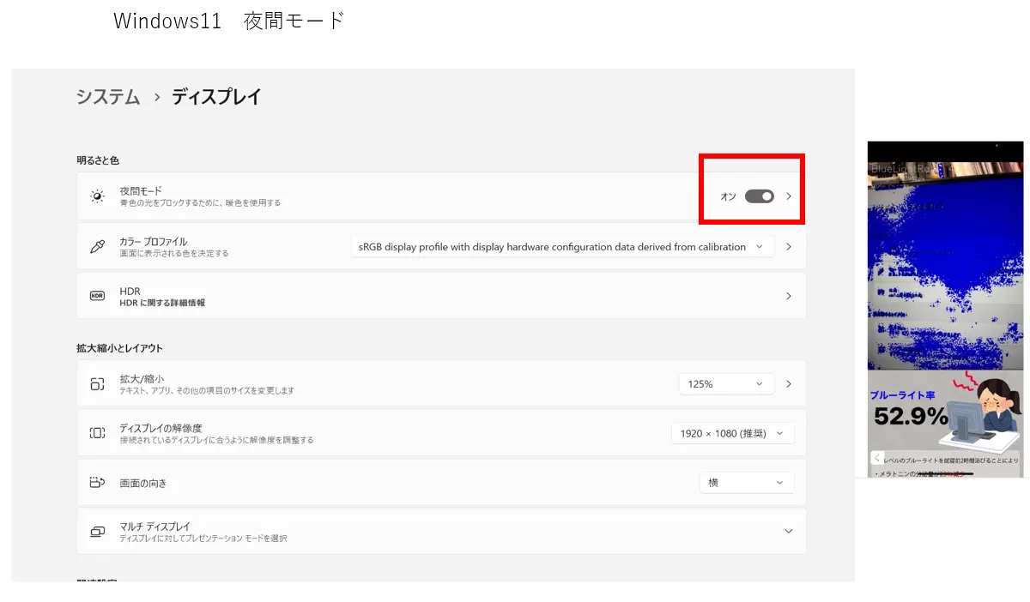Click the chevron next to the 125% scale setting
Viewport: 1030px width, 602px height.
click(788, 383)
